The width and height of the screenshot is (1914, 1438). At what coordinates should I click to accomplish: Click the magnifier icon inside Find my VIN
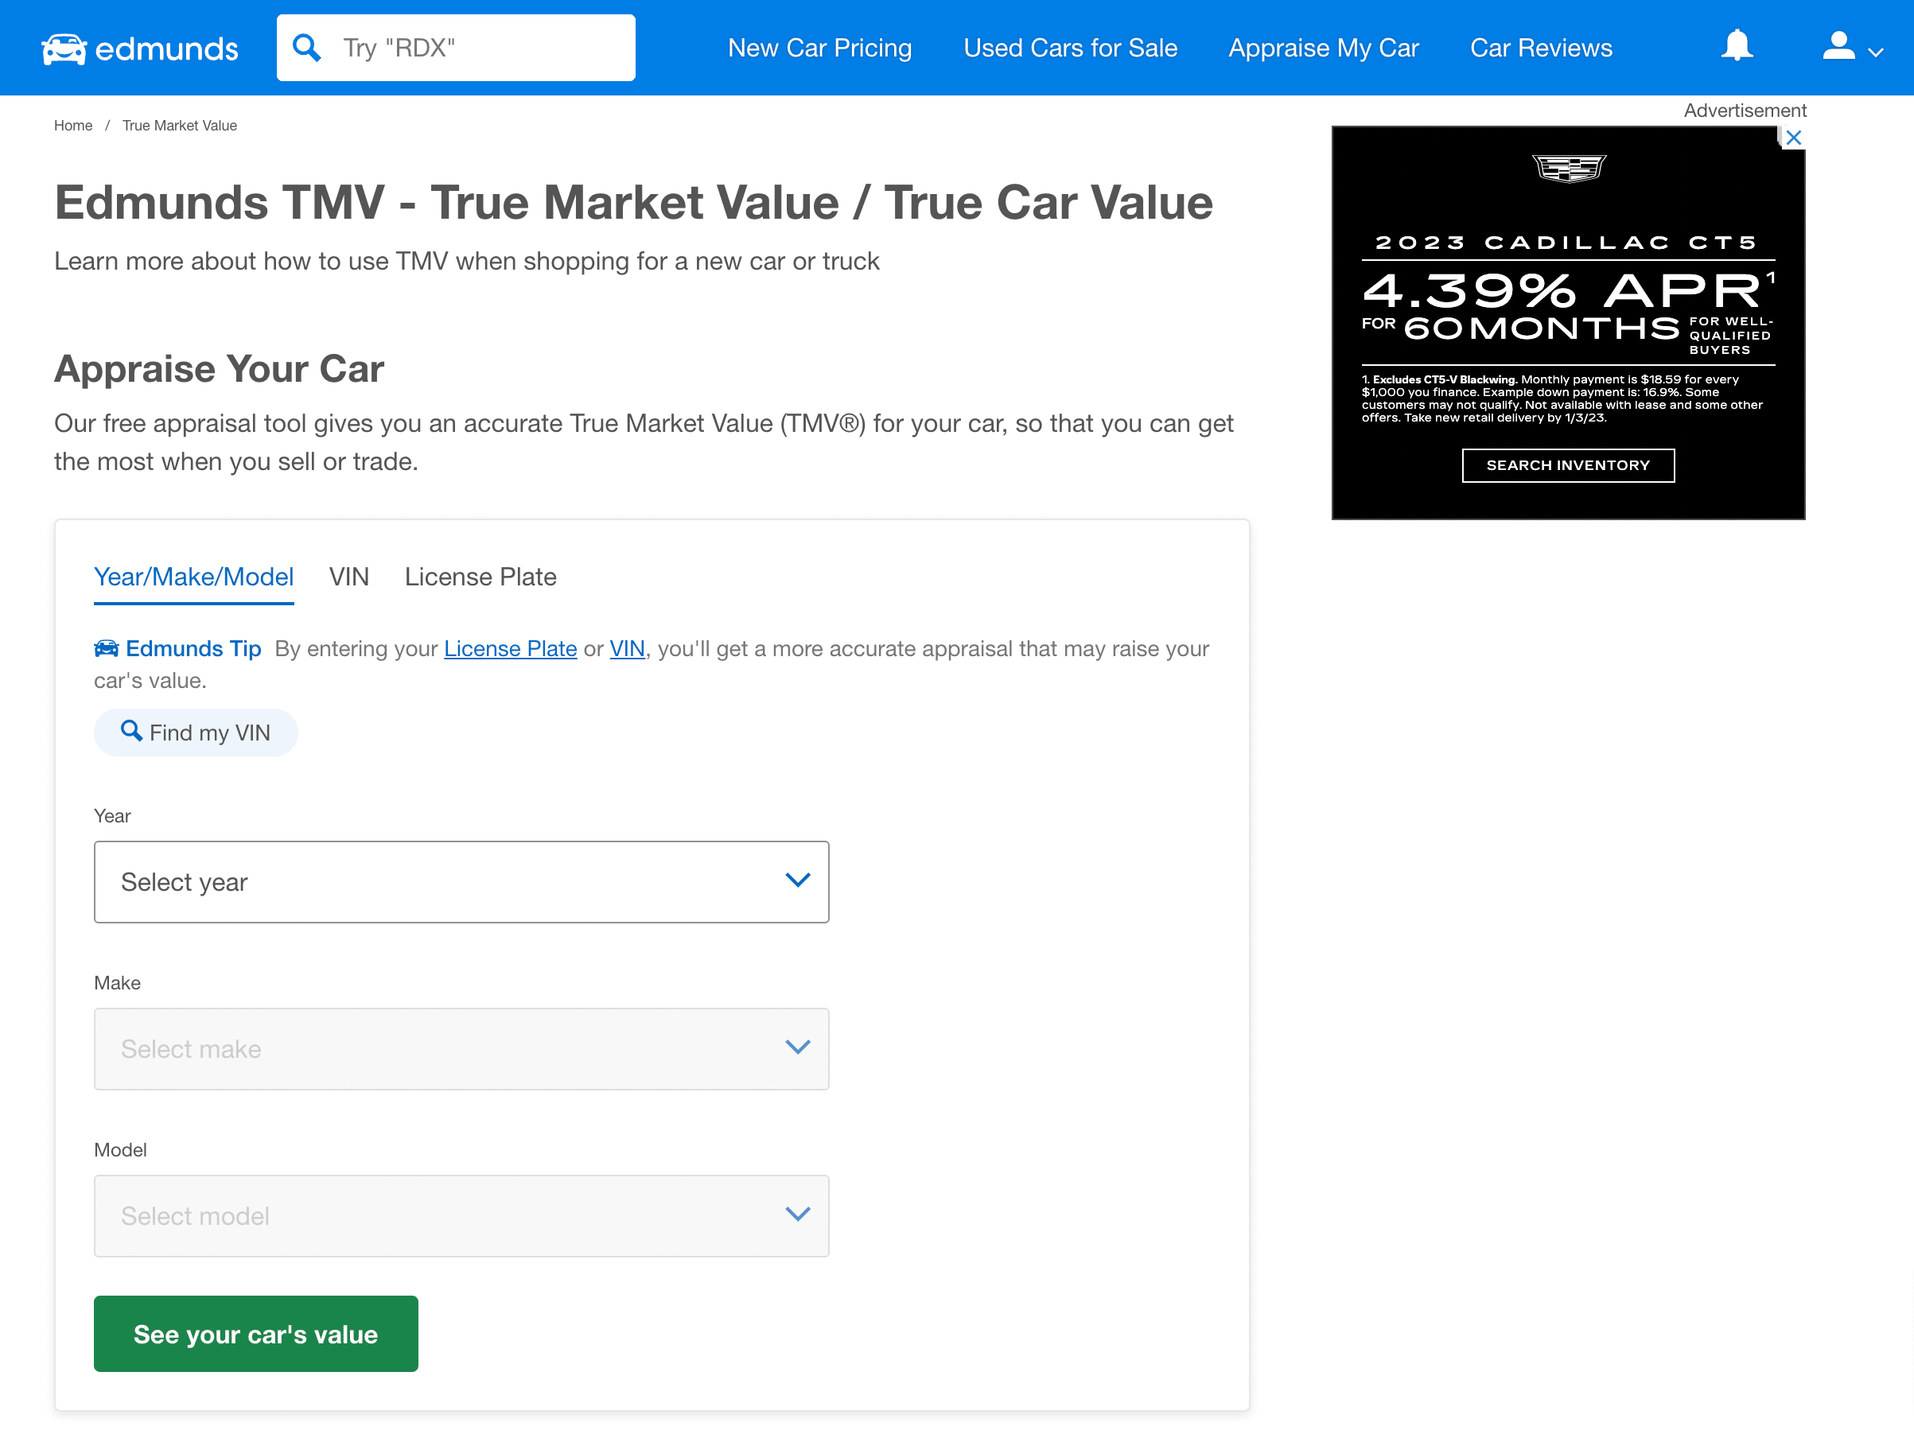click(132, 731)
